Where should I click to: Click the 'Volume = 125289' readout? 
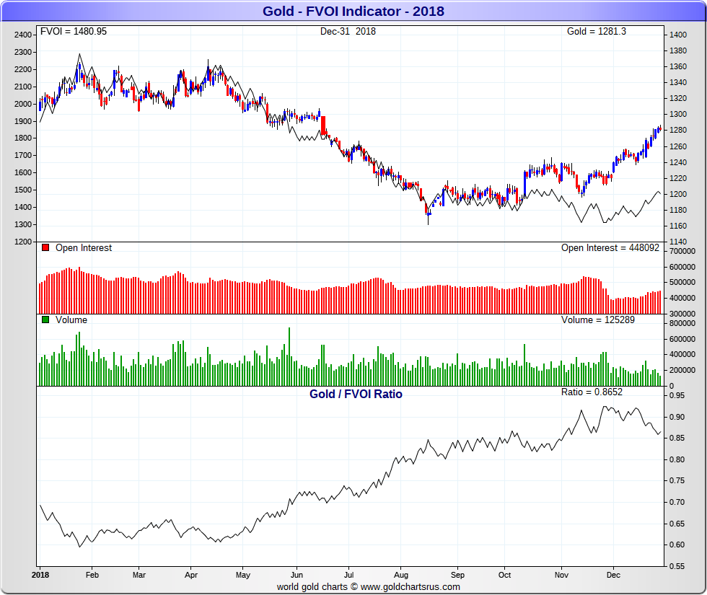(598, 320)
